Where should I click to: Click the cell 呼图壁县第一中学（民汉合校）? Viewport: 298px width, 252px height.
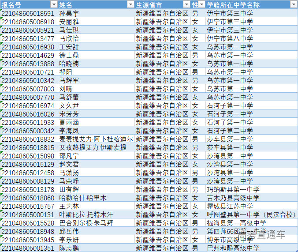tap(250, 214)
